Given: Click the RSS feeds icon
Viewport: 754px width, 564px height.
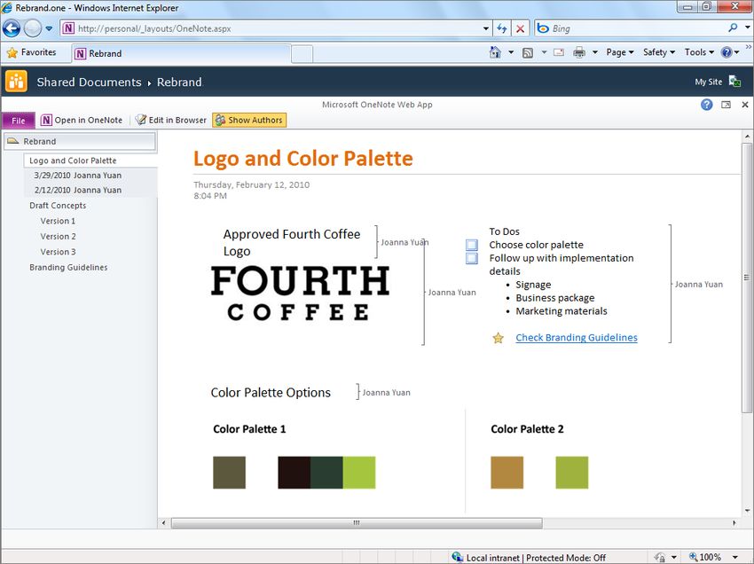Looking at the screenshot, I should [528, 52].
